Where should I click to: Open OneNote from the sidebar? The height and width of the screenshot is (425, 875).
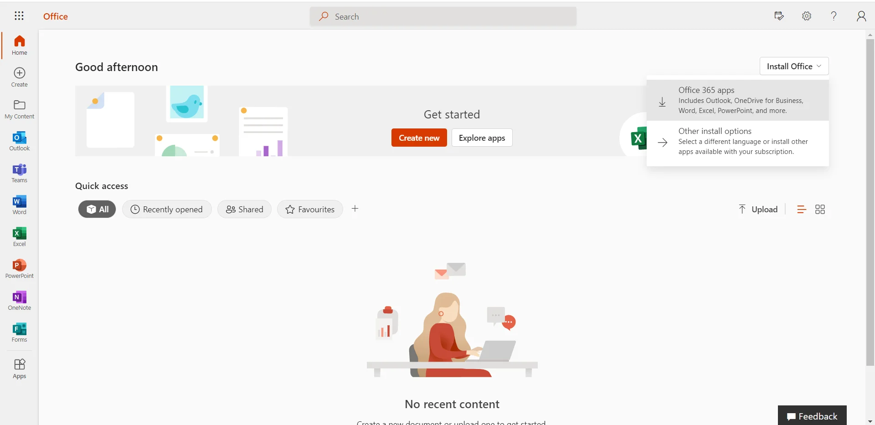19,301
